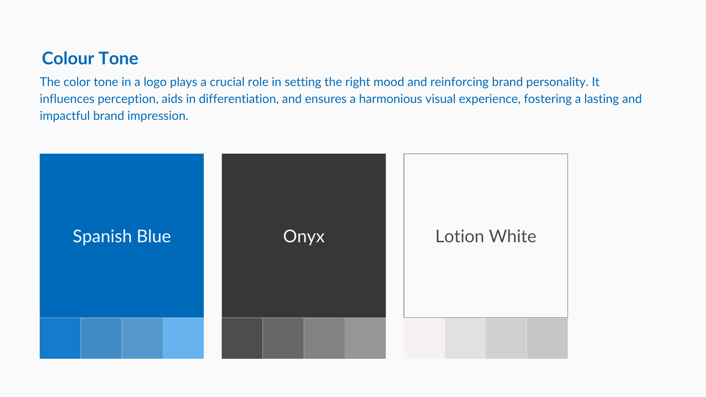Pick the first blue tint under Spanish Blue
Screen dimensions: 706x397
pos(60,338)
